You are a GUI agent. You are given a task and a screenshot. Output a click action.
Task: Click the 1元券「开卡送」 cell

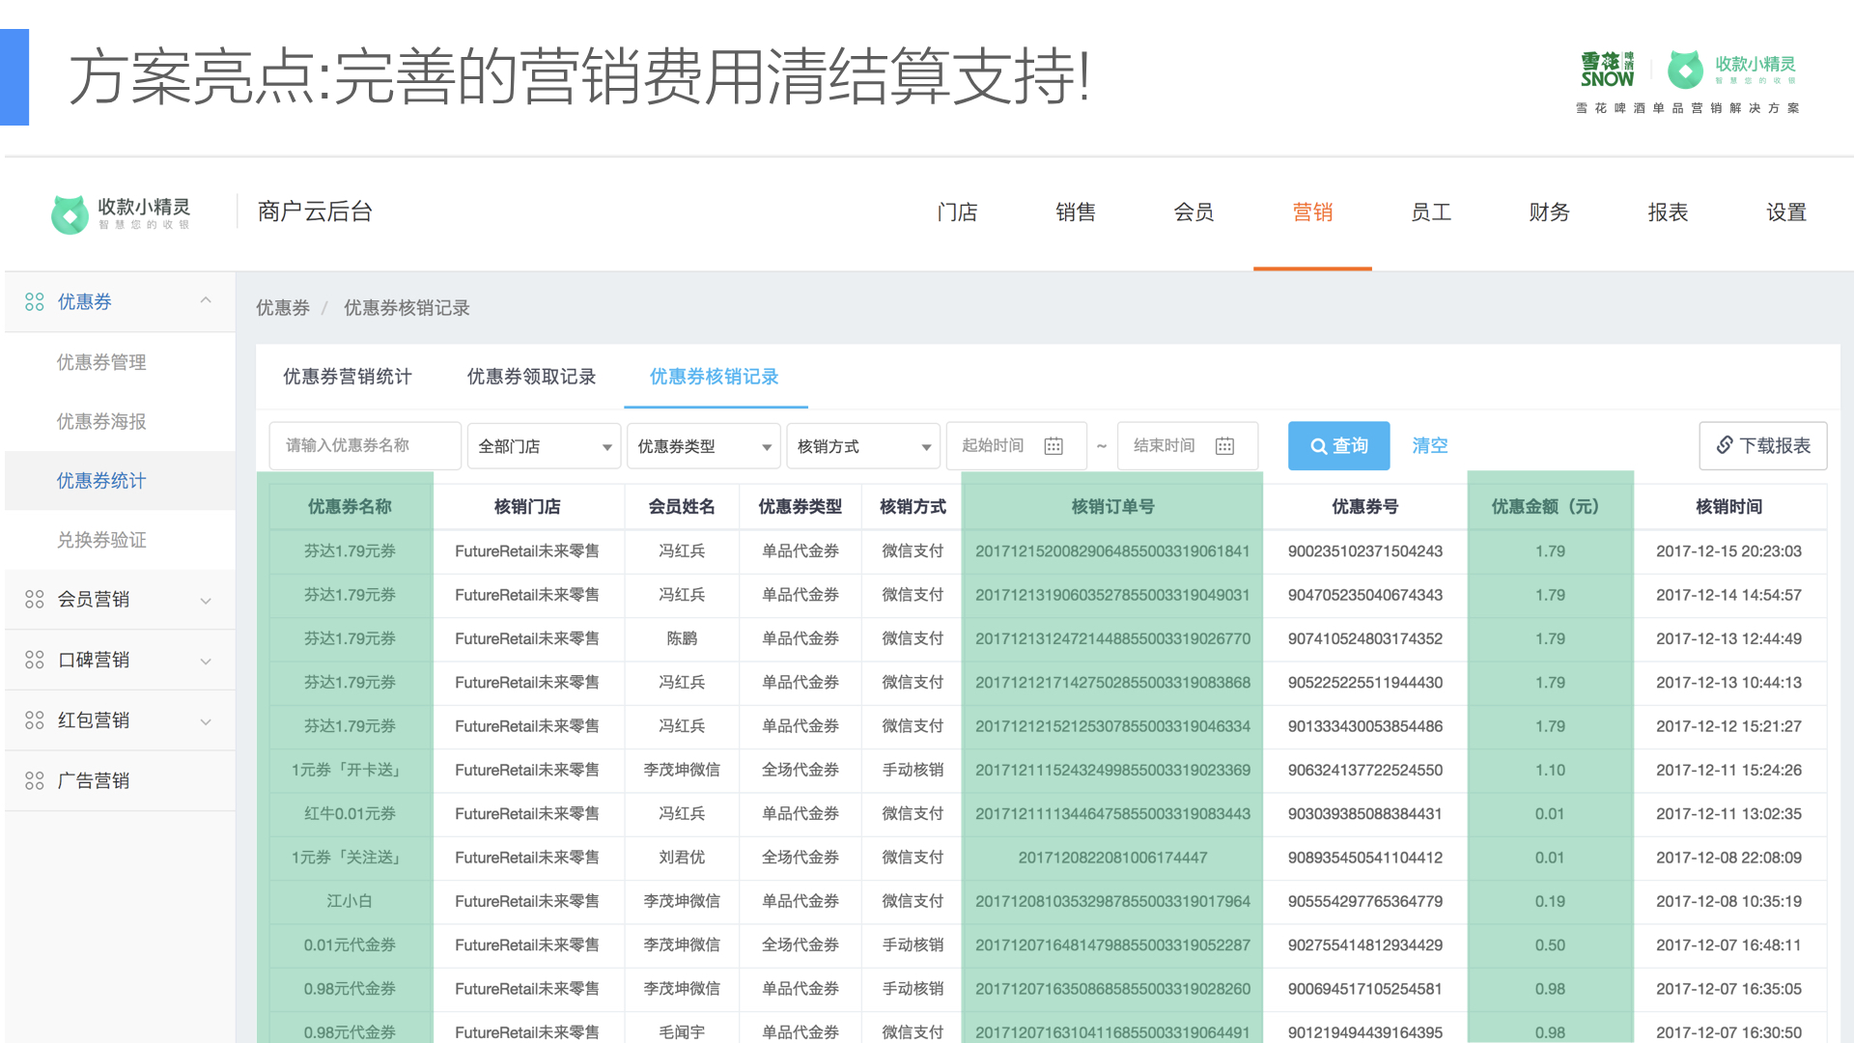pyautogui.click(x=350, y=771)
